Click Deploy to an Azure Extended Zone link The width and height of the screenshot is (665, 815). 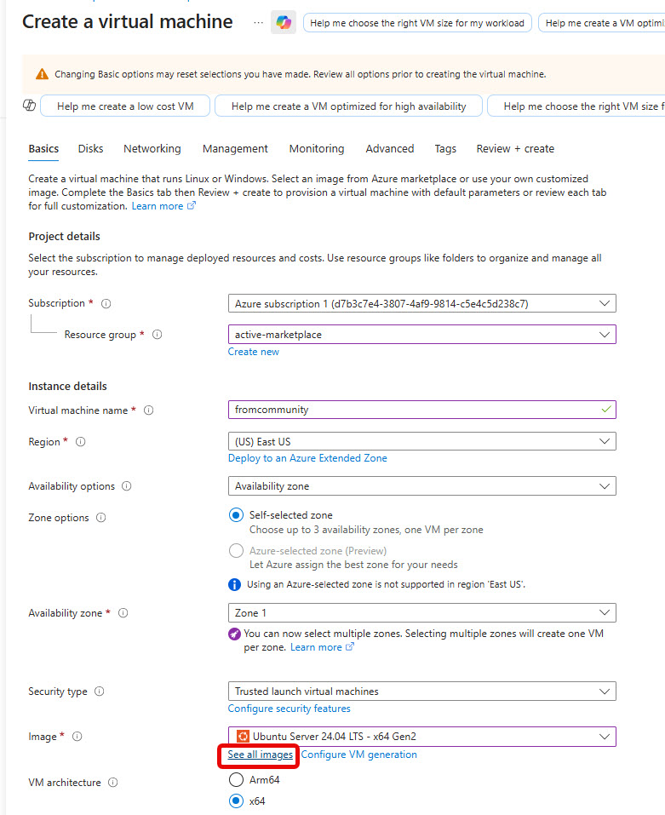[307, 458]
